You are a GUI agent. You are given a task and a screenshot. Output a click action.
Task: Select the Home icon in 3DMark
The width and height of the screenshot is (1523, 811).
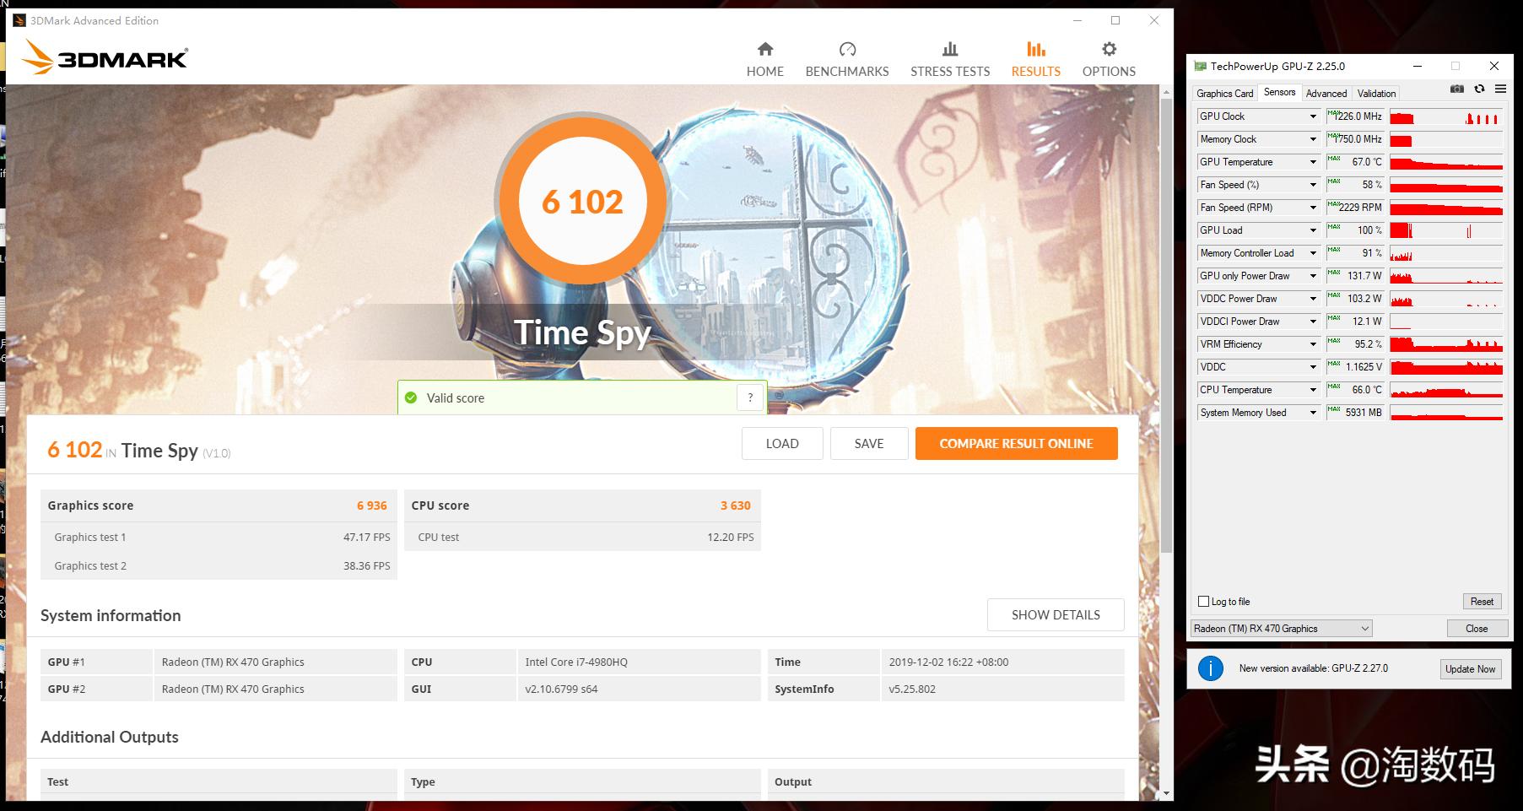[764, 49]
